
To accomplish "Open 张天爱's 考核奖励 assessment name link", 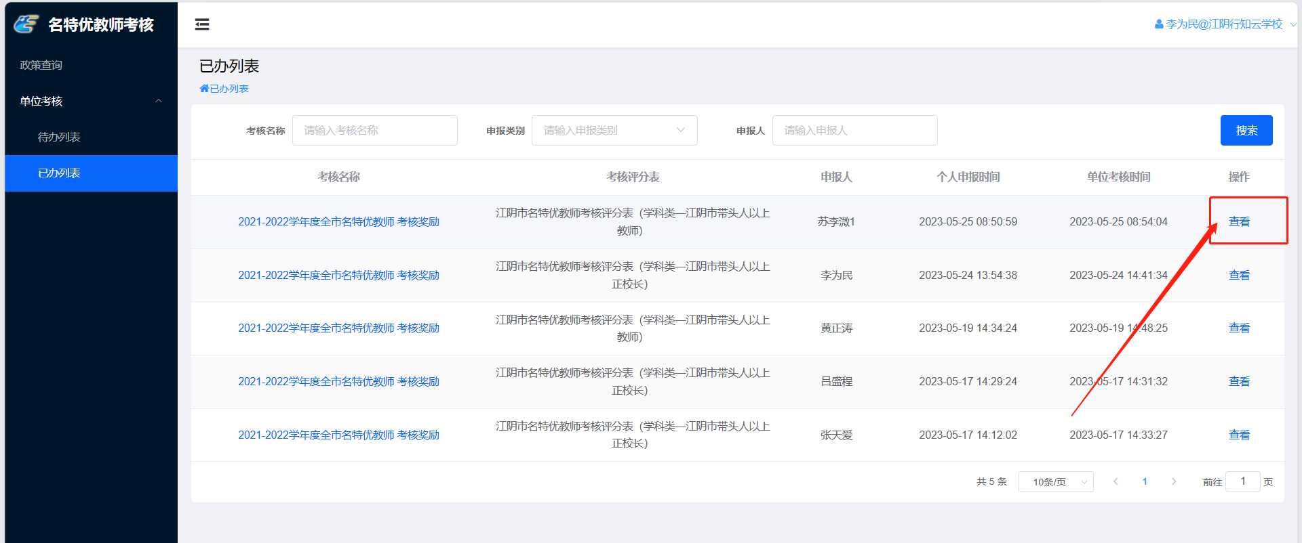I will pyautogui.click(x=338, y=435).
